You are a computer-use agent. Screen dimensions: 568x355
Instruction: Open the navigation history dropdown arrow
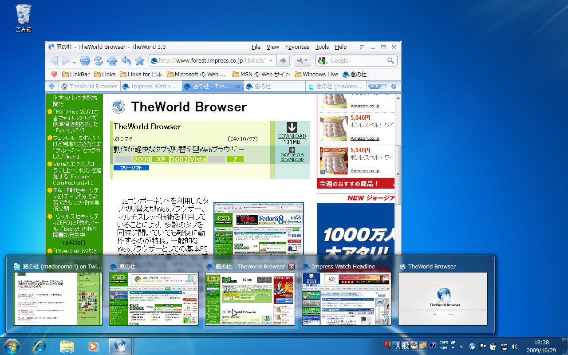(x=75, y=62)
